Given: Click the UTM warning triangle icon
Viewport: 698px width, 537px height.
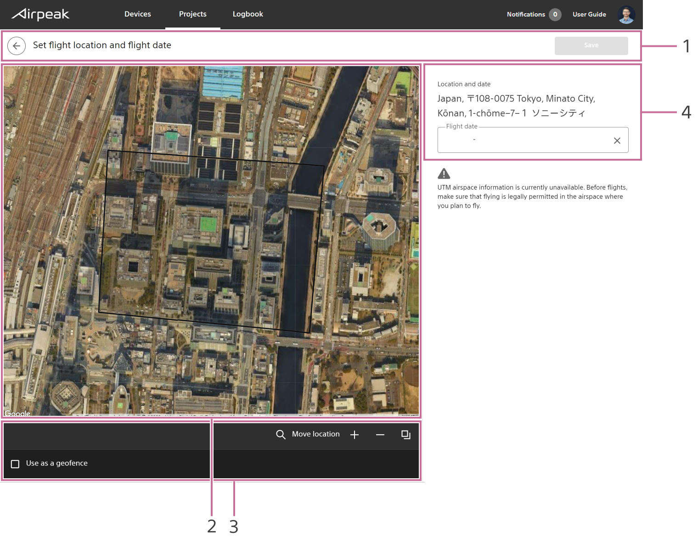Looking at the screenshot, I should pos(444,173).
